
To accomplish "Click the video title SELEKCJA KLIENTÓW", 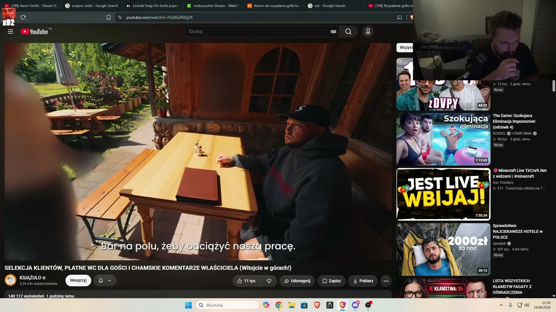I will tap(148, 268).
